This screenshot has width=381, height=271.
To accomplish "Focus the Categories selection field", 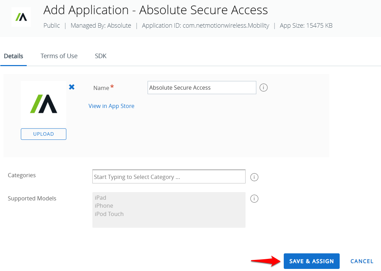I will [x=169, y=177].
